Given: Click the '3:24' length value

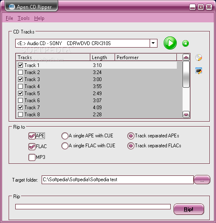Looking at the screenshot, I should pos(97,72).
